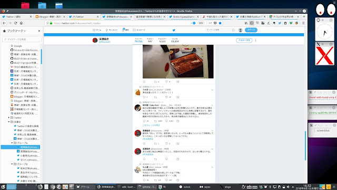337x190 pixels.
Task: Click the analog xclock window
Action: coord(324,32)
